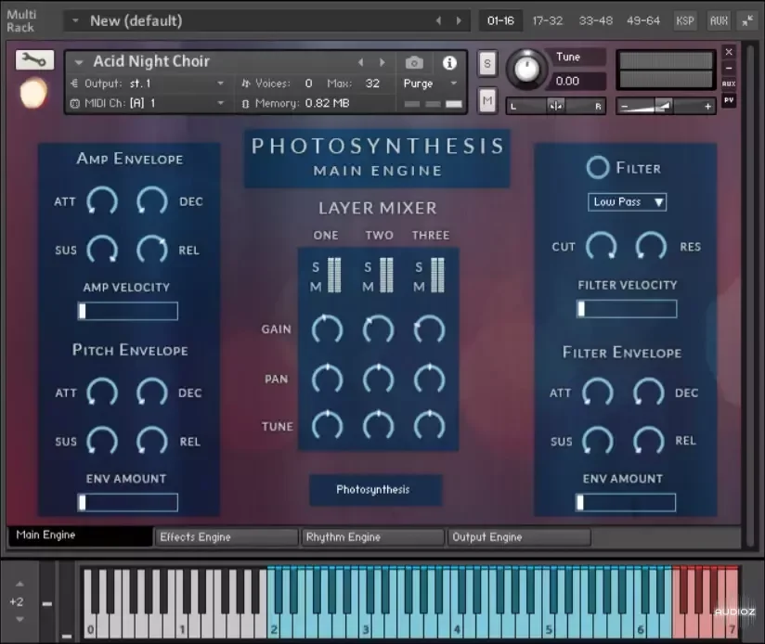Click the Pitch Envelope DEC knob

[151, 392]
